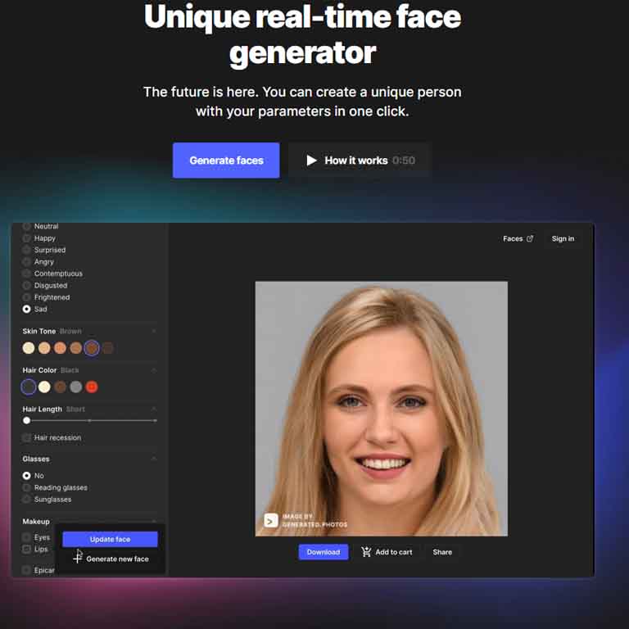Choose the Sunglasses radio option
The height and width of the screenshot is (629, 629).
tap(27, 499)
